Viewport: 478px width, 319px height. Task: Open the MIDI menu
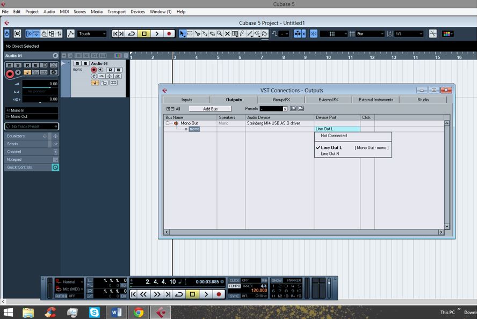64,12
